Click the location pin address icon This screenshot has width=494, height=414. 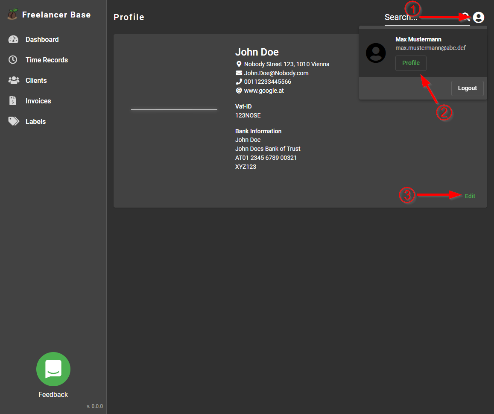[239, 64]
